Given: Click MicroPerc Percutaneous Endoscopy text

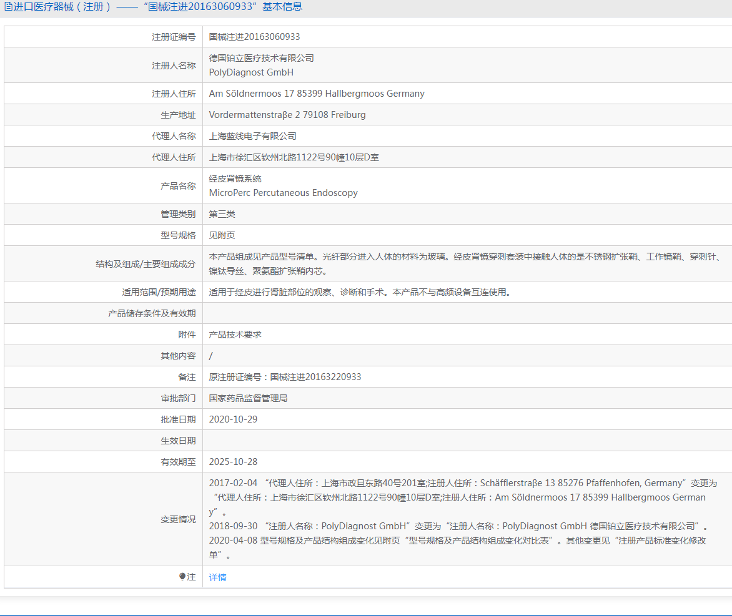Looking at the screenshot, I should pos(284,193).
